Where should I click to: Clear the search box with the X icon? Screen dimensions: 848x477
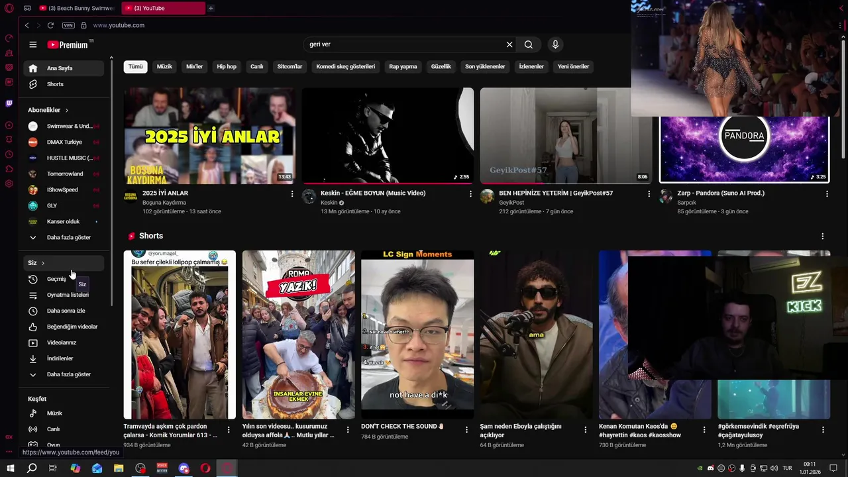pos(509,44)
